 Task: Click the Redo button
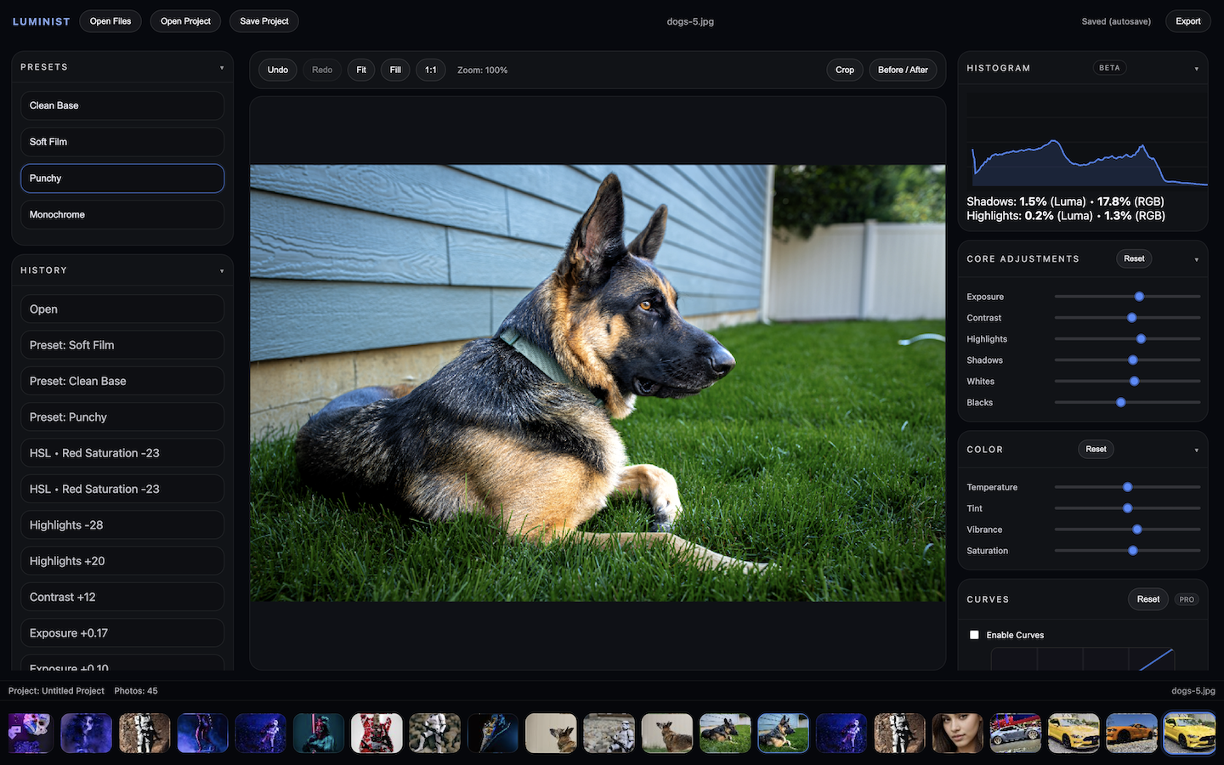pyautogui.click(x=322, y=70)
